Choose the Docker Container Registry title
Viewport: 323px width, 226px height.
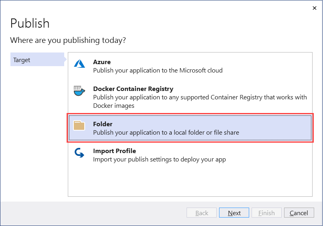coord(133,89)
